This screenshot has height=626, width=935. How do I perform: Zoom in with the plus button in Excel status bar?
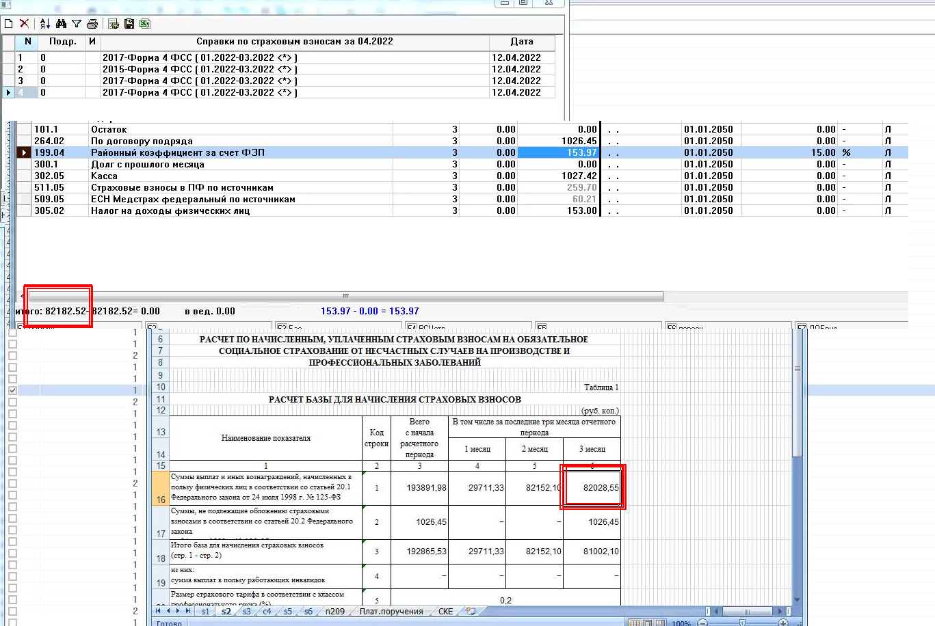pyautogui.click(x=783, y=623)
